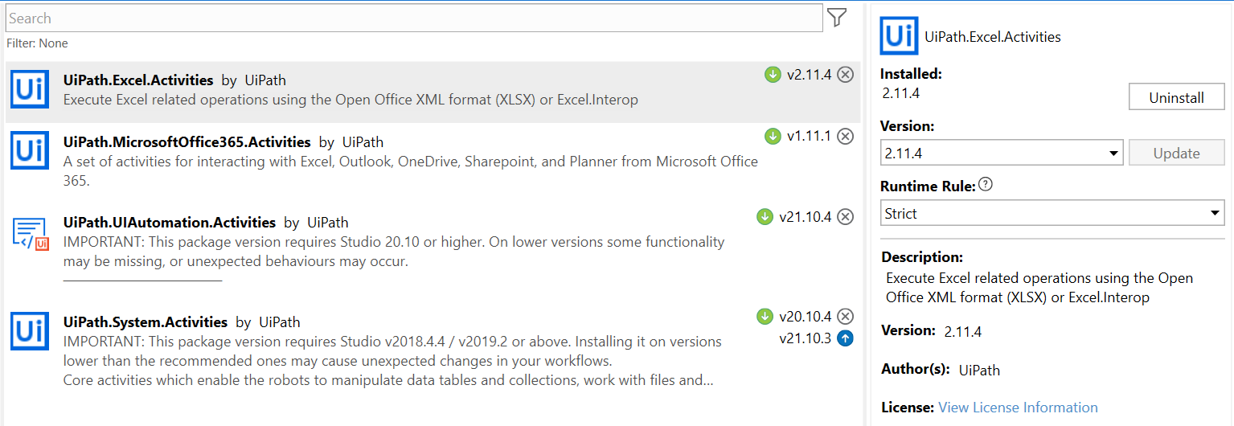Click green installed icon next to v1.11.1
Screen dimensions: 1234x426
click(x=773, y=136)
